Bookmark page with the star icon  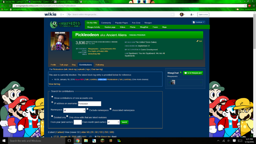(245, 6)
